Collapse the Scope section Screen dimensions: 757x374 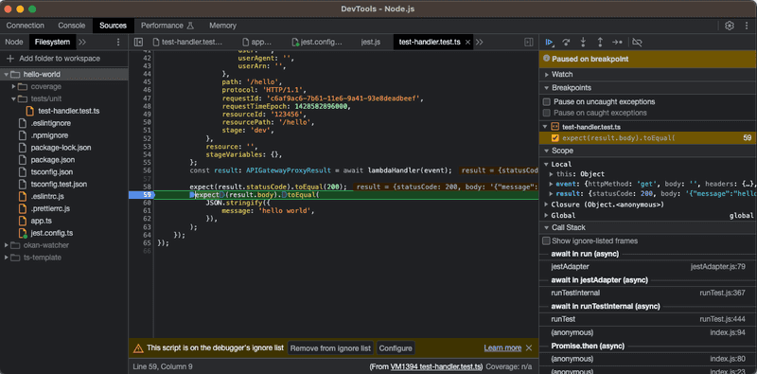[547, 151]
